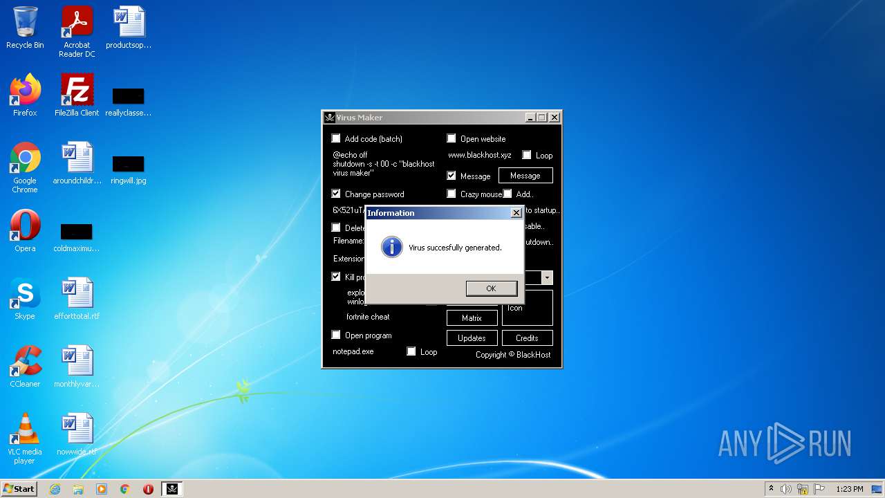Screen dimensions: 885x498
Task: Uncheck the Kill process checkbox
Action: tap(336, 277)
